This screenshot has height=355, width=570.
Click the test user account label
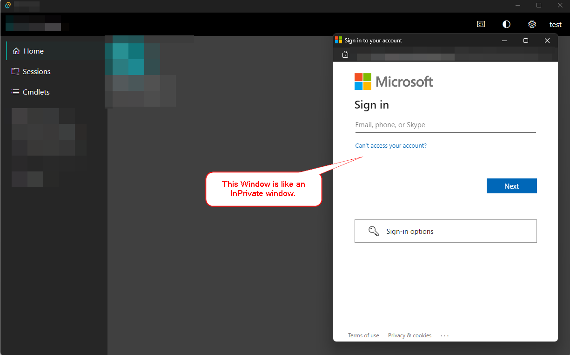pyautogui.click(x=556, y=24)
